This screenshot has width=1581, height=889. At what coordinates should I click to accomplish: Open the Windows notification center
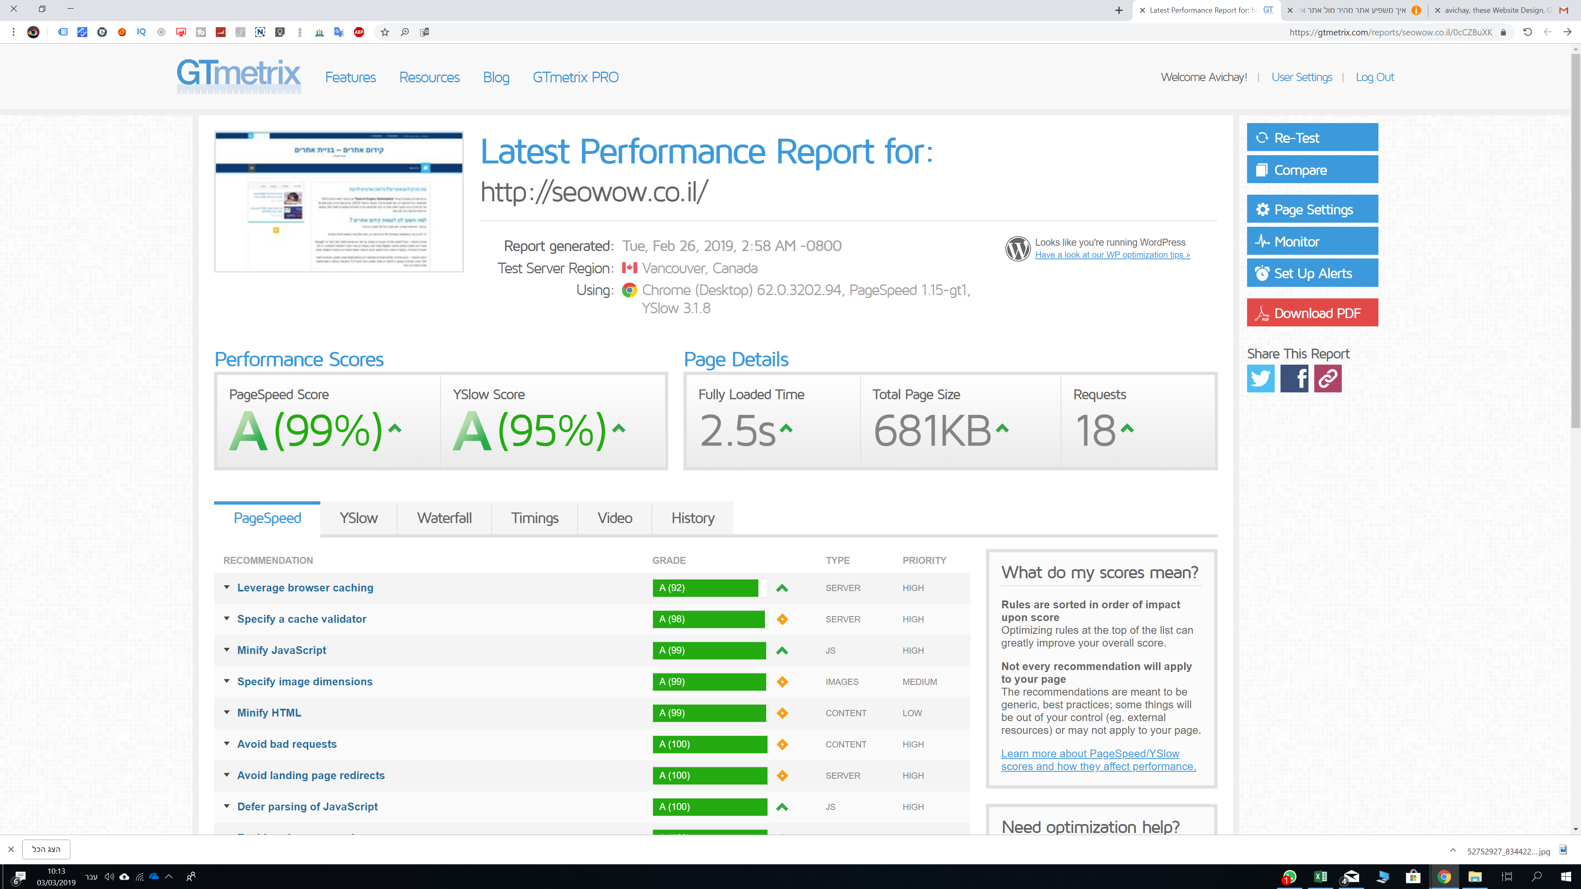(18, 878)
